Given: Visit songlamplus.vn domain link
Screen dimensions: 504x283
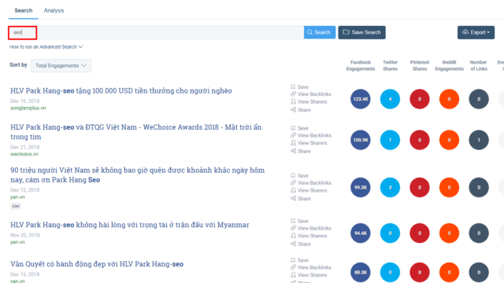Looking at the screenshot, I should (28, 108).
